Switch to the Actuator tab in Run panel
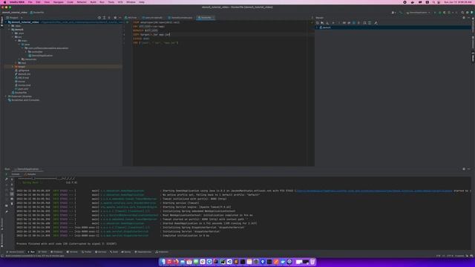475x267 pixels. point(30,174)
